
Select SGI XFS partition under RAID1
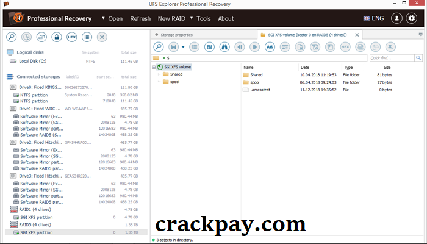(37, 217)
